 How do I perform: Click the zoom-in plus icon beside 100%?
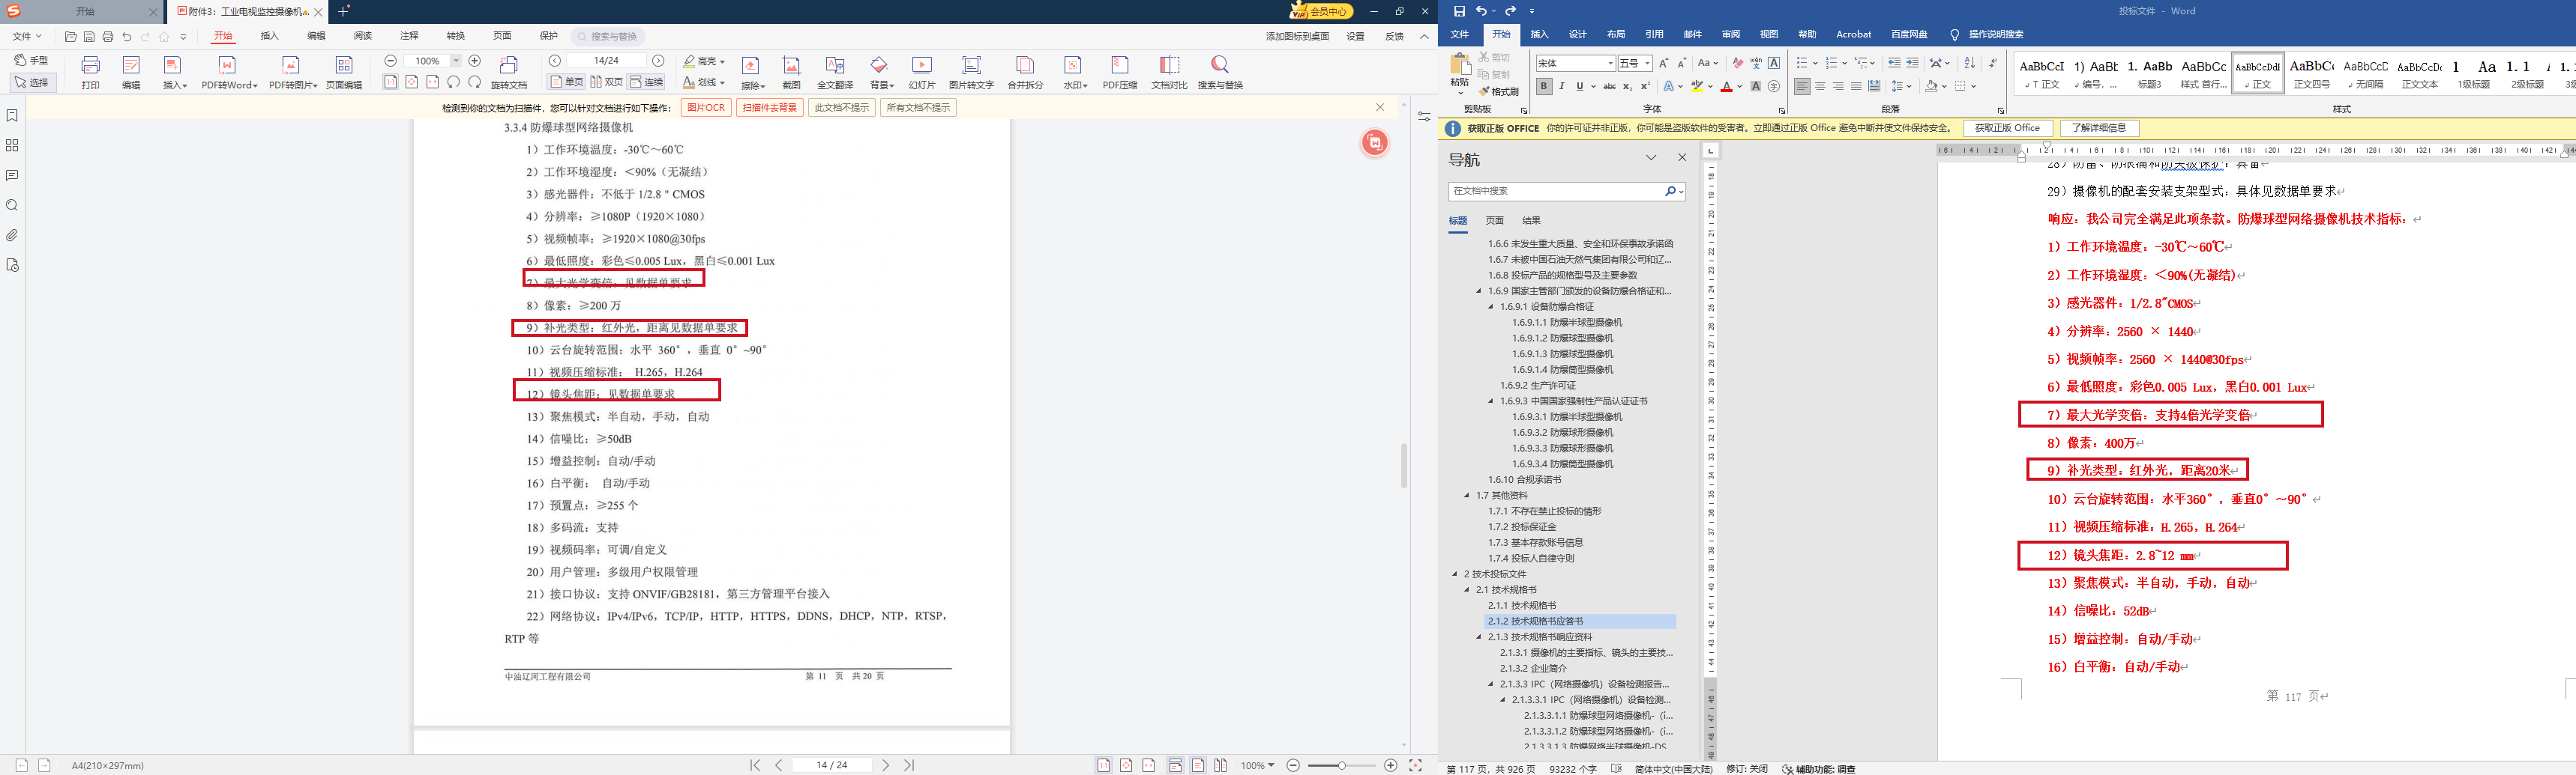[475, 61]
